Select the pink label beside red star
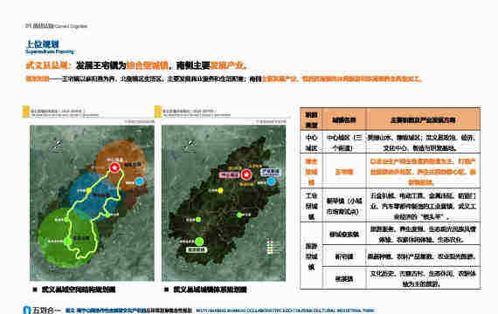The height and width of the screenshot is (314, 498). tap(229, 174)
